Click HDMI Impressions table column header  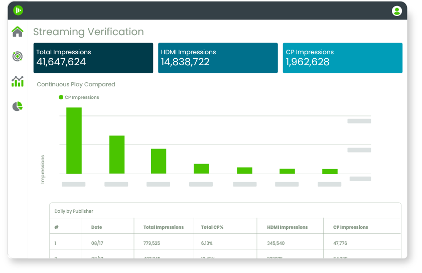[287, 227]
